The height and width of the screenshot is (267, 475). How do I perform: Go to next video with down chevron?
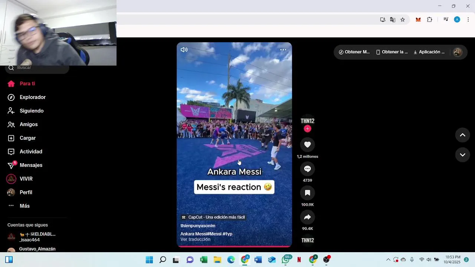pyautogui.click(x=462, y=155)
